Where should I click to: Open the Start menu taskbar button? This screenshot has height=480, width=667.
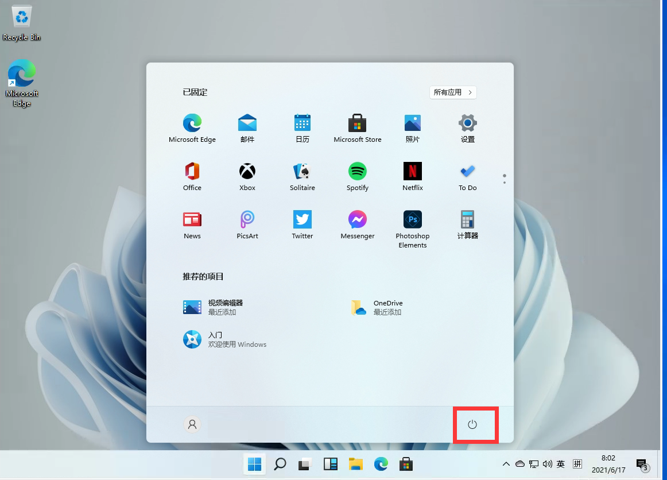pyautogui.click(x=254, y=464)
